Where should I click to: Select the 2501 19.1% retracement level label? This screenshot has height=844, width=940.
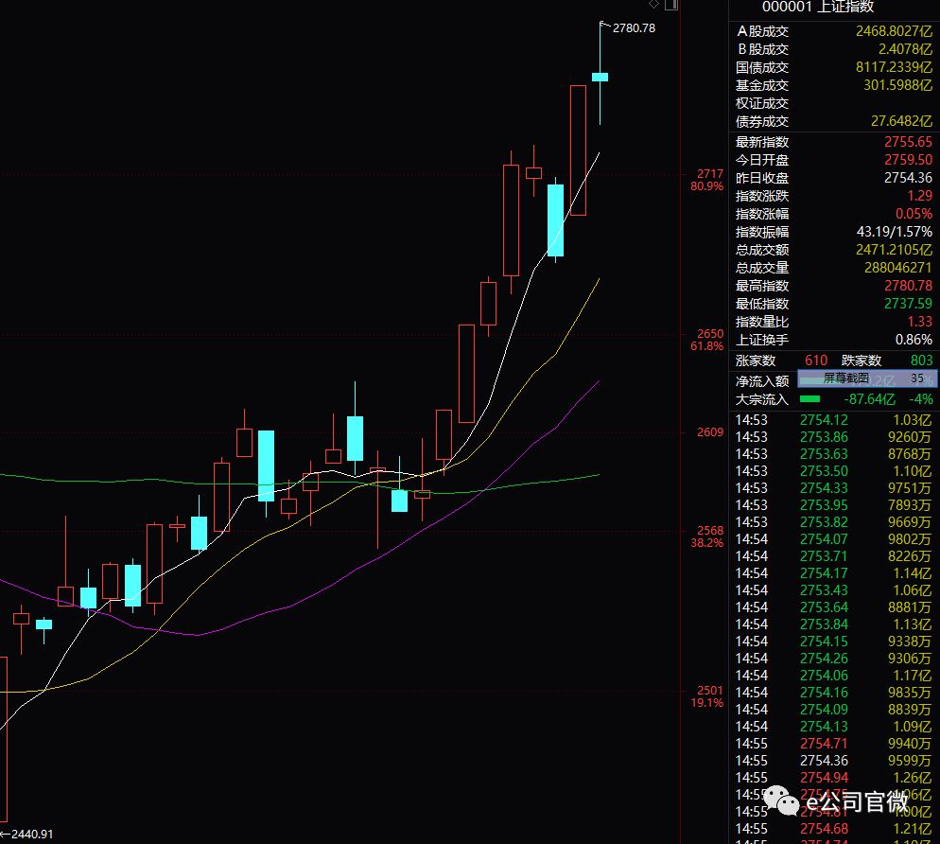coord(707,696)
